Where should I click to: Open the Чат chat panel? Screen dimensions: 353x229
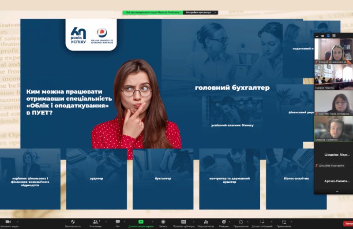click(x=117, y=222)
